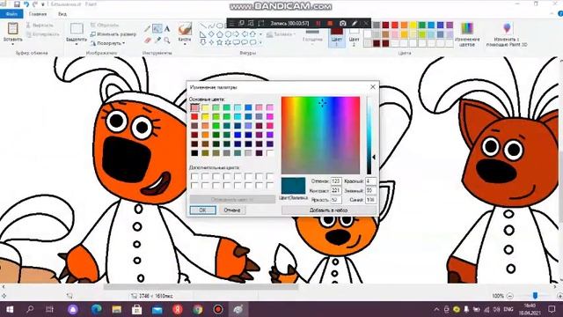Click in the color spectrum gradient area
Image resolution: width=563 pixels, height=317 pixels.
click(x=320, y=135)
